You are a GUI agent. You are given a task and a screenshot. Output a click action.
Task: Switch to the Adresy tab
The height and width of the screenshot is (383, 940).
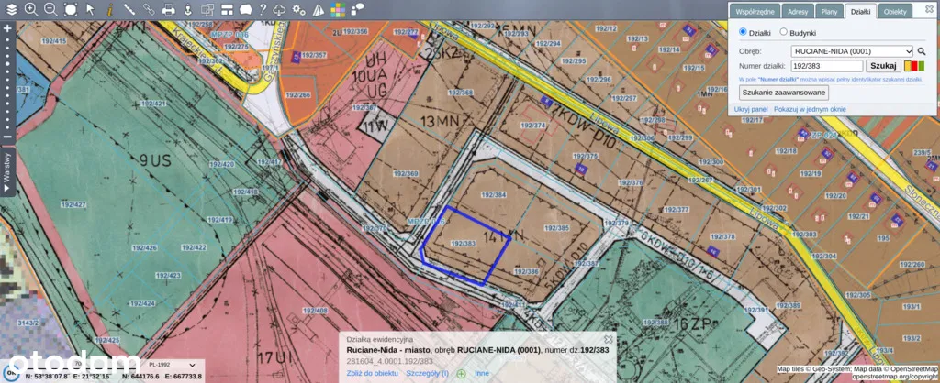798,11
